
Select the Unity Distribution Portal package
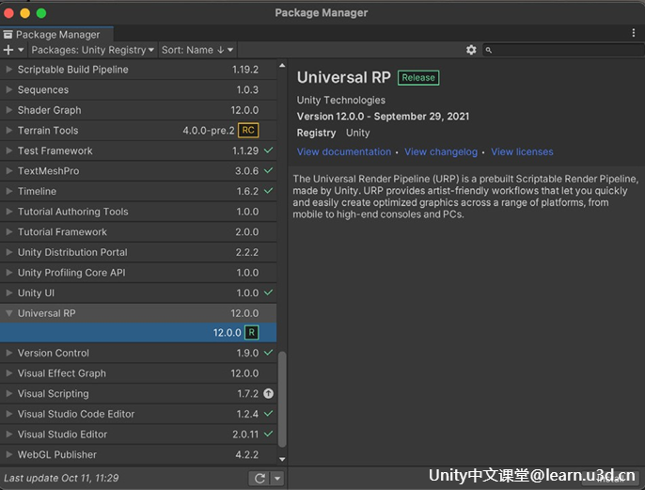pyautogui.click(x=138, y=252)
